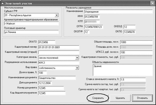Focus the Общая площадь field
The image size is (156, 105).
136,42
